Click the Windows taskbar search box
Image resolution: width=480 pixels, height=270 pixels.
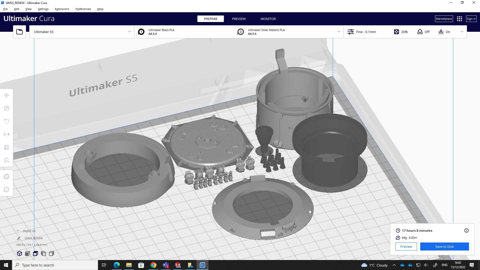click(x=55, y=265)
